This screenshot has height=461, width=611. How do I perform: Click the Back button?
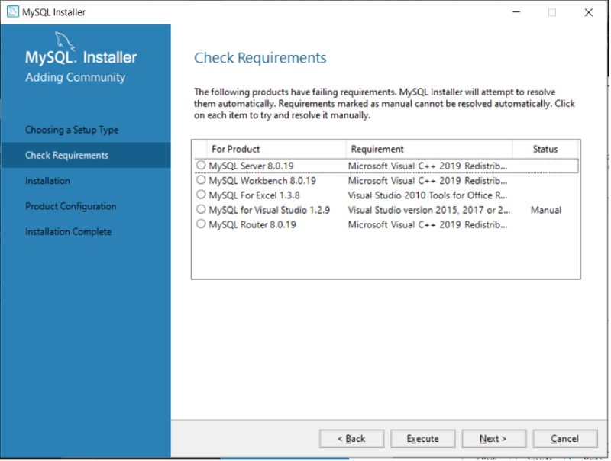[x=352, y=438]
